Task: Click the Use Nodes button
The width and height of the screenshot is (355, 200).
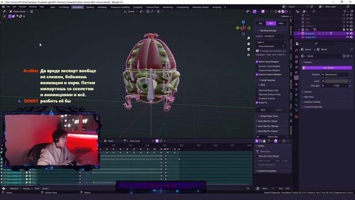Action: pyautogui.click(x=327, y=68)
